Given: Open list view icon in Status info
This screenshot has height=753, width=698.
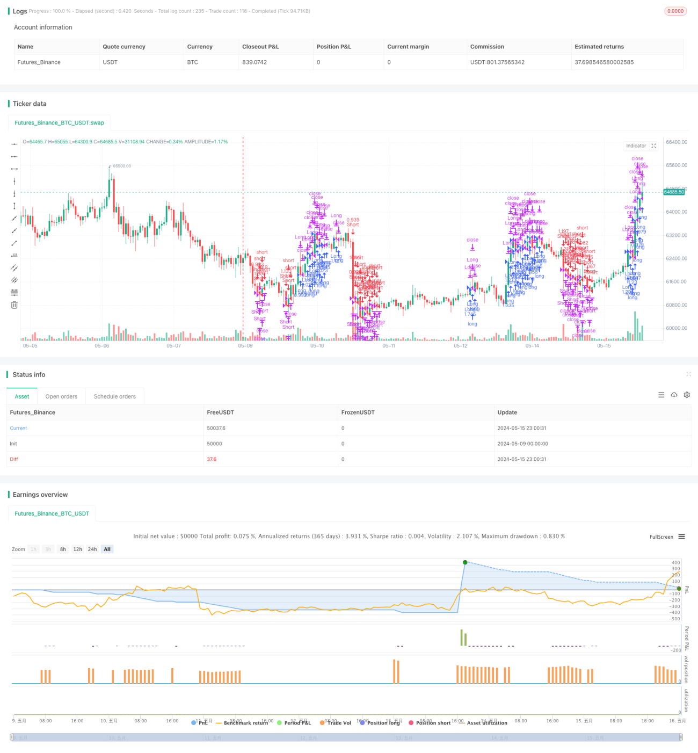Looking at the screenshot, I should (661, 395).
